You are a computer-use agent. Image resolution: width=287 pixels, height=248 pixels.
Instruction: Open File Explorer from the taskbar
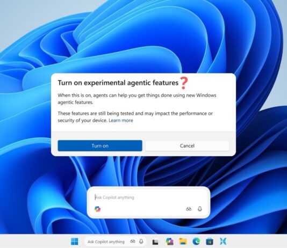(x=183, y=242)
